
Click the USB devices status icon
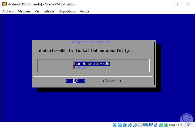135,125
